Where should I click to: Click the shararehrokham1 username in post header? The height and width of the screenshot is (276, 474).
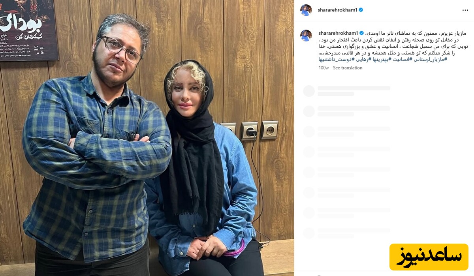pos(337,10)
